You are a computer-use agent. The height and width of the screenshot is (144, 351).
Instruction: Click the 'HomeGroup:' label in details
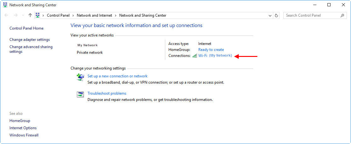point(179,50)
